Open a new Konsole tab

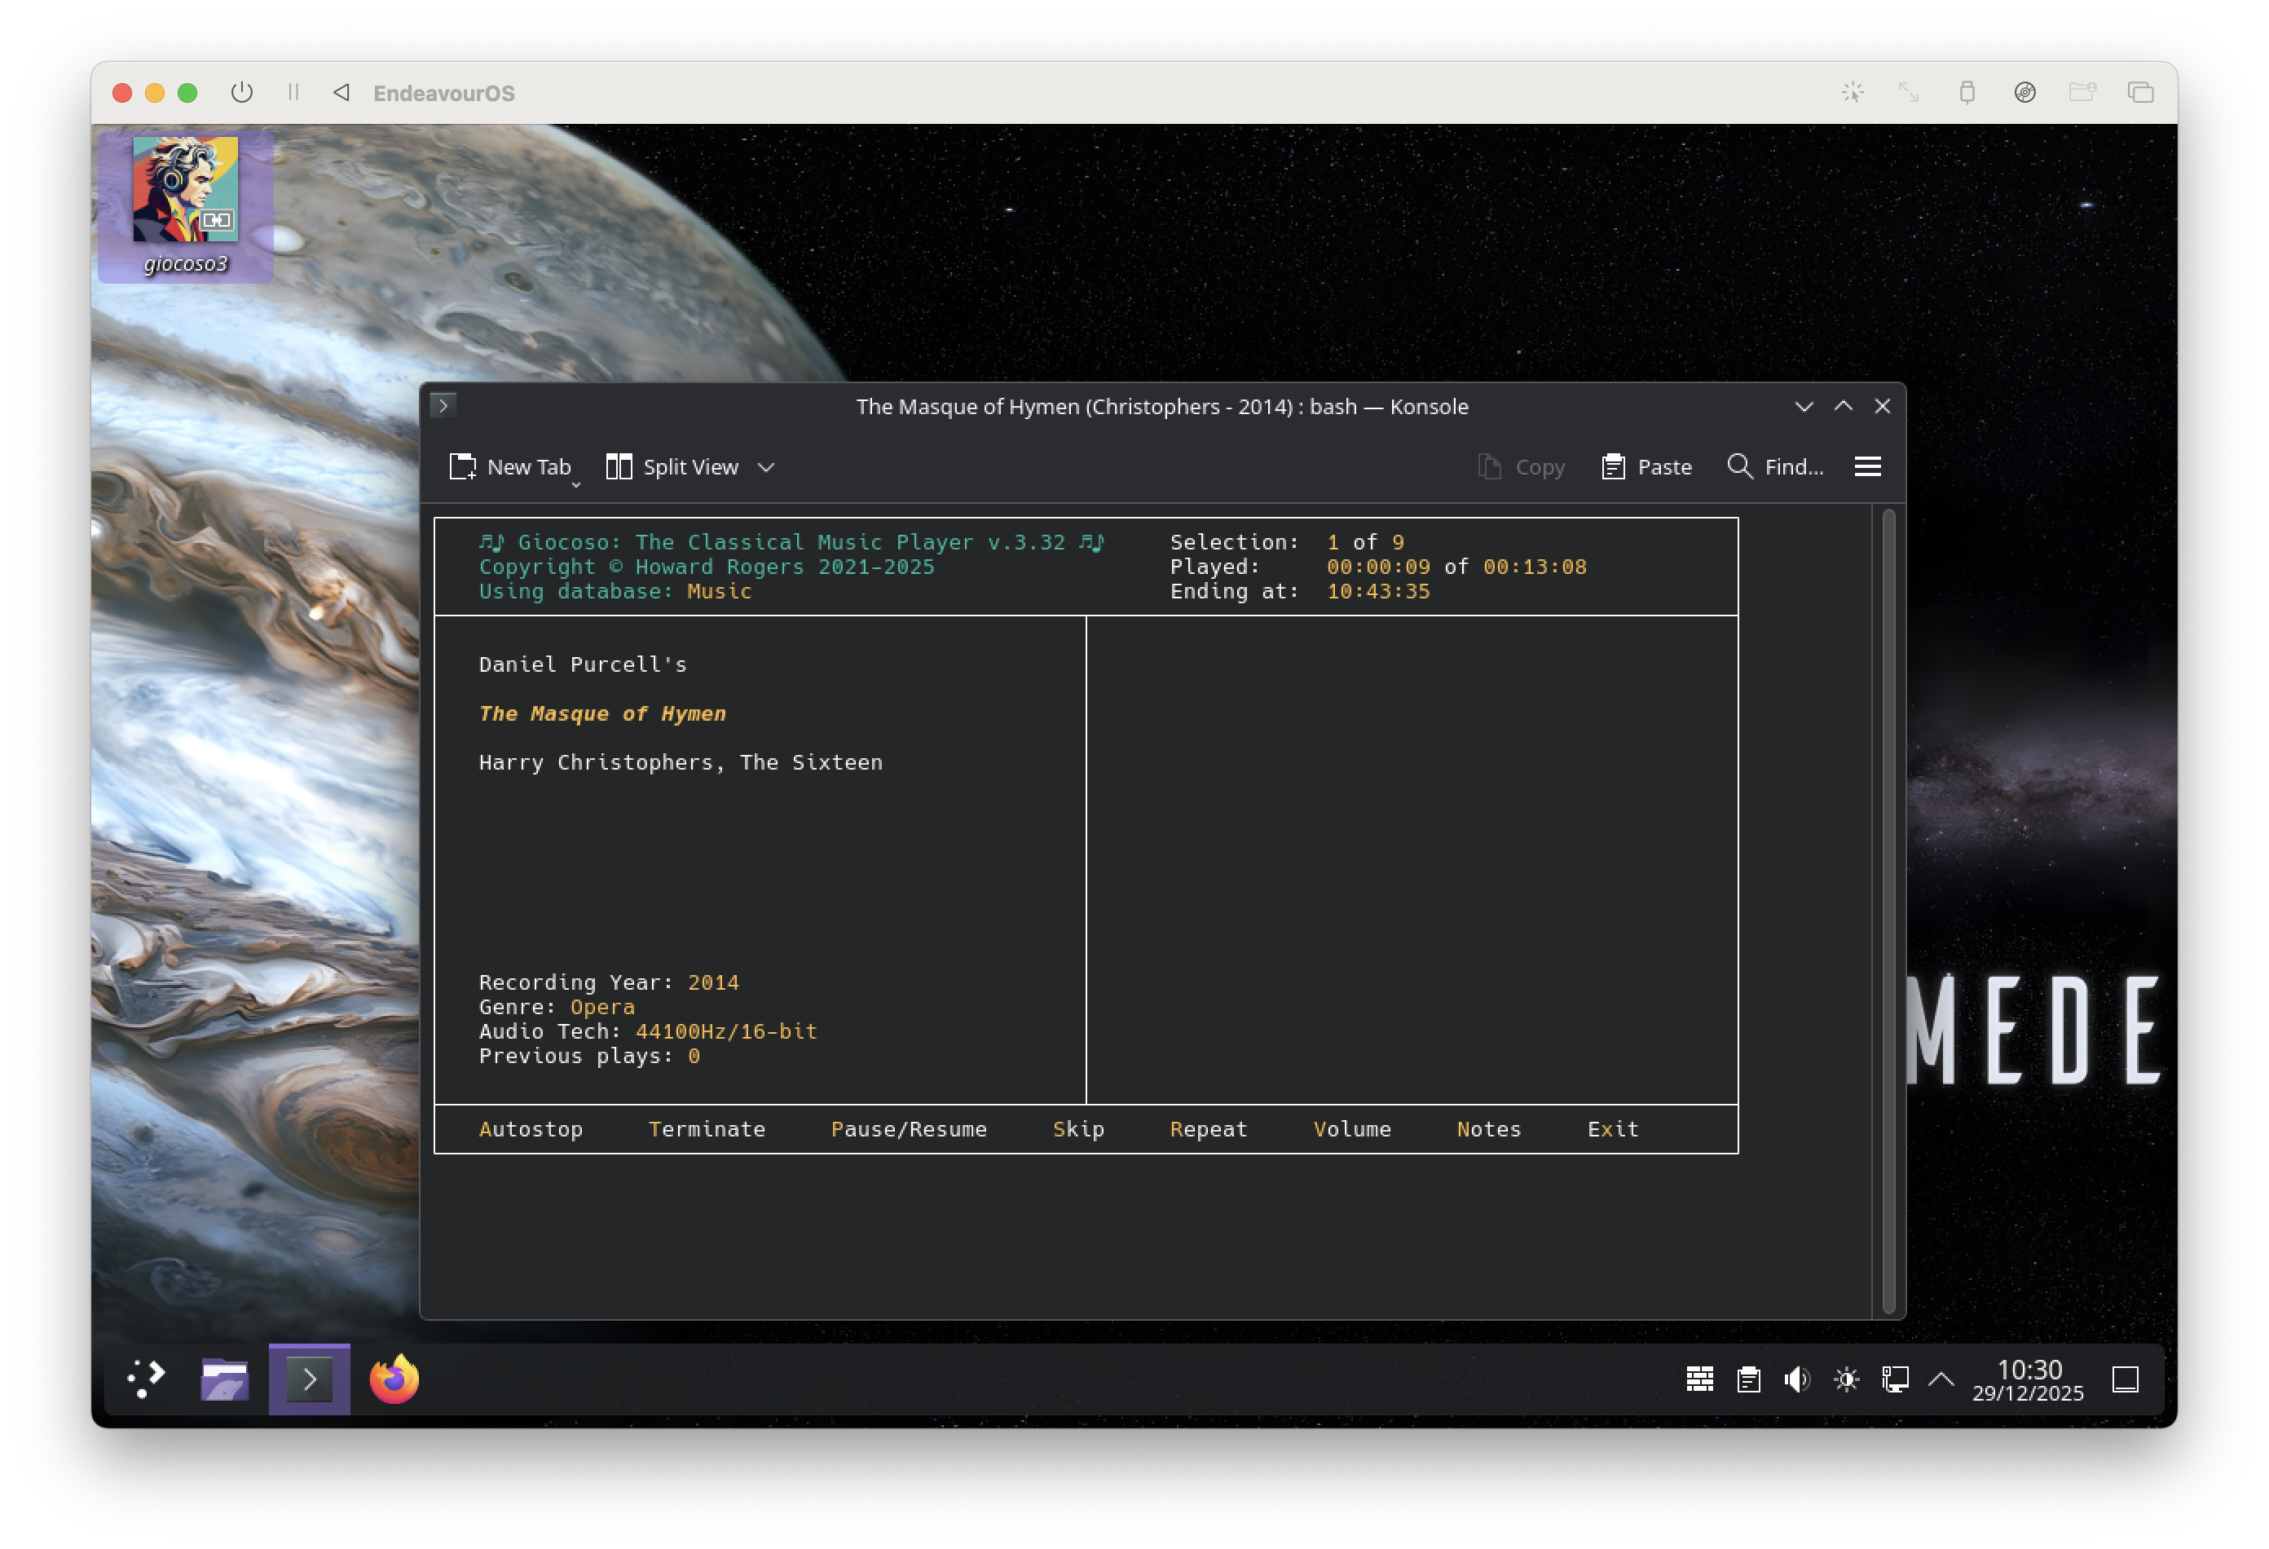point(511,467)
